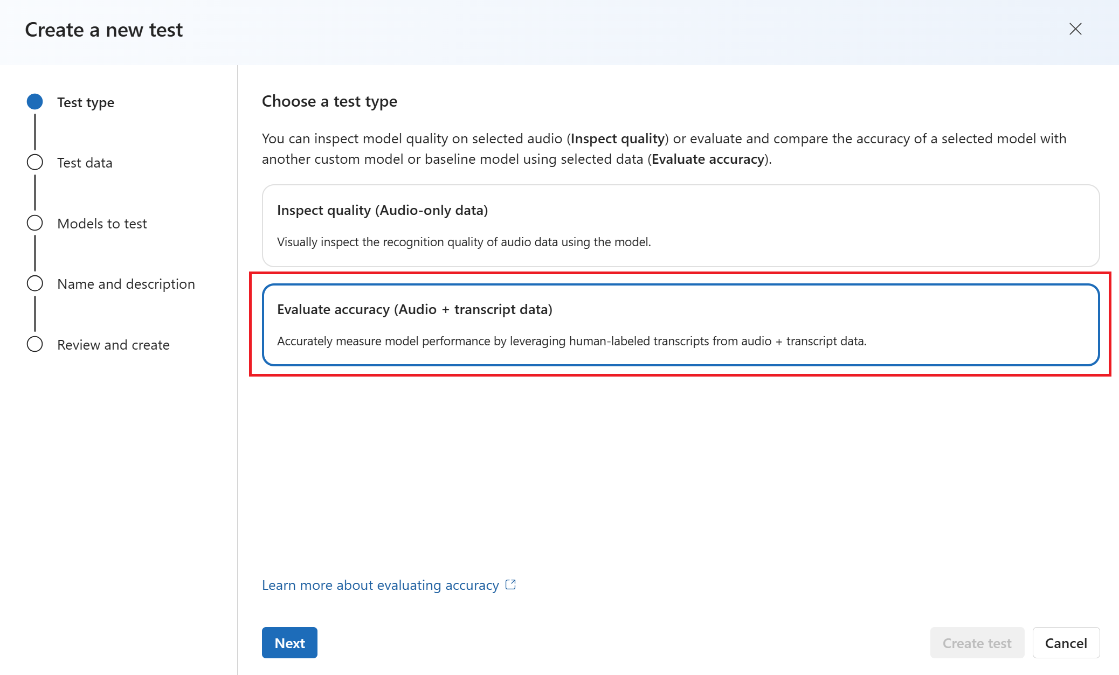The image size is (1119, 675).
Task: Jump to Name and description step label
Action: tap(126, 284)
